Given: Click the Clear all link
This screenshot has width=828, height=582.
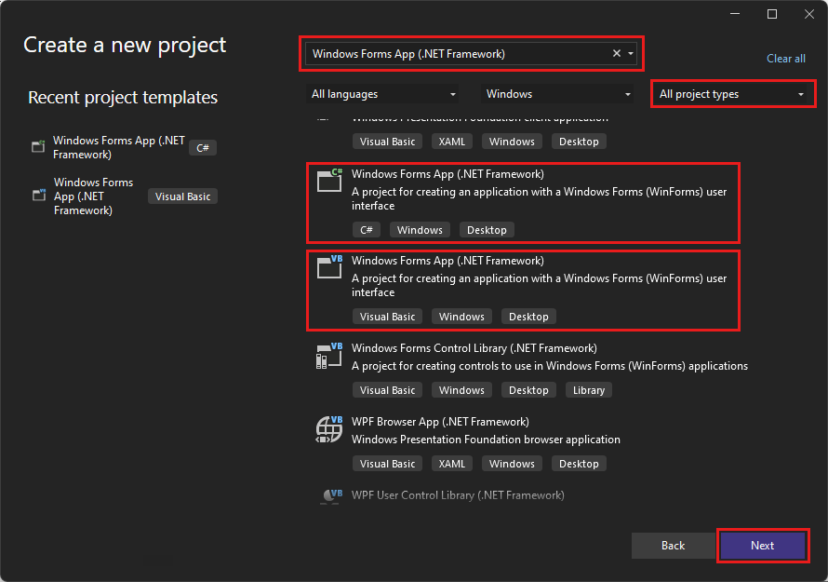Looking at the screenshot, I should pos(785,58).
